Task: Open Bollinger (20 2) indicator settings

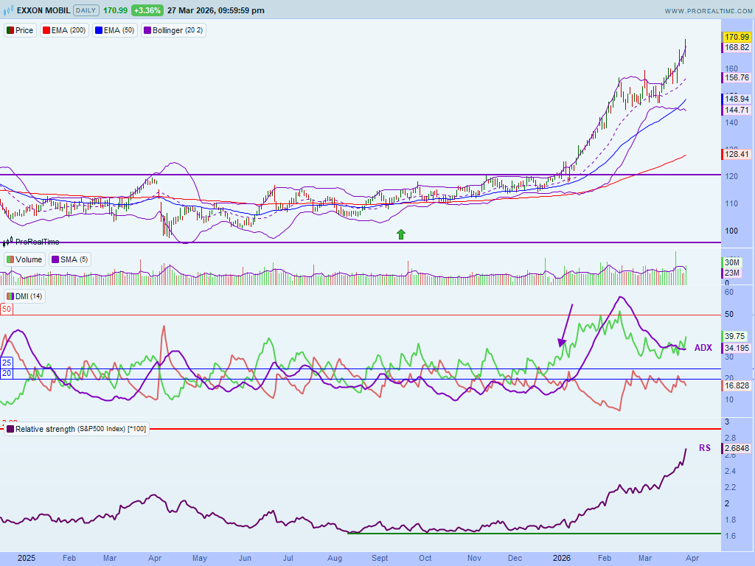Action: tap(173, 30)
